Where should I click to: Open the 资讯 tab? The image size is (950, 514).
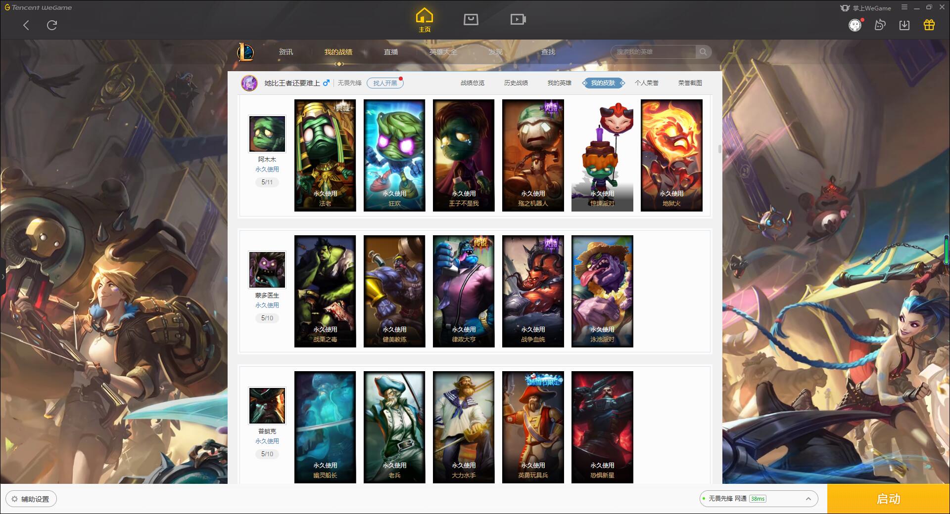click(x=285, y=52)
